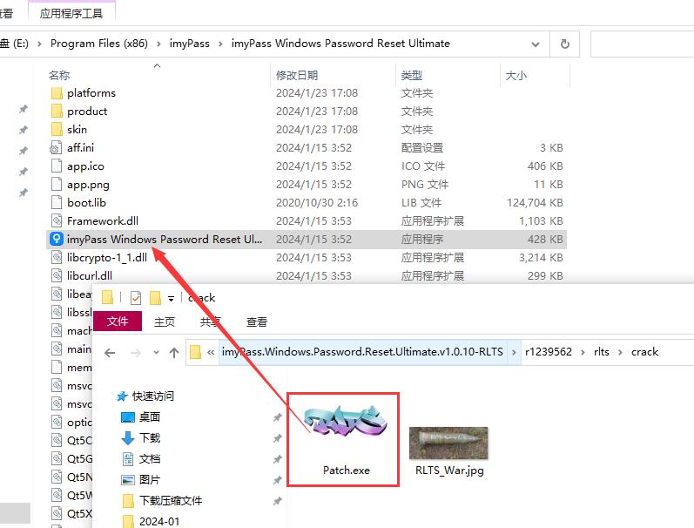
Task: Click the new folder icon in crack title bar
Action: click(x=155, y=298)
